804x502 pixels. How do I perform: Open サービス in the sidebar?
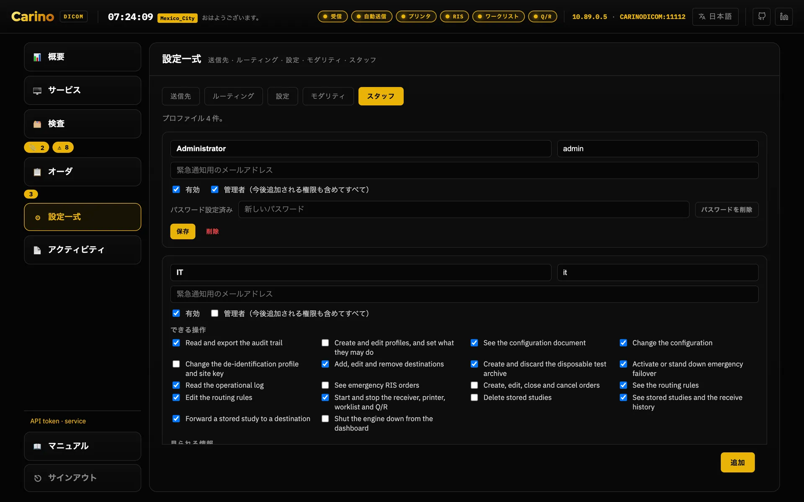tap(82, 90)
